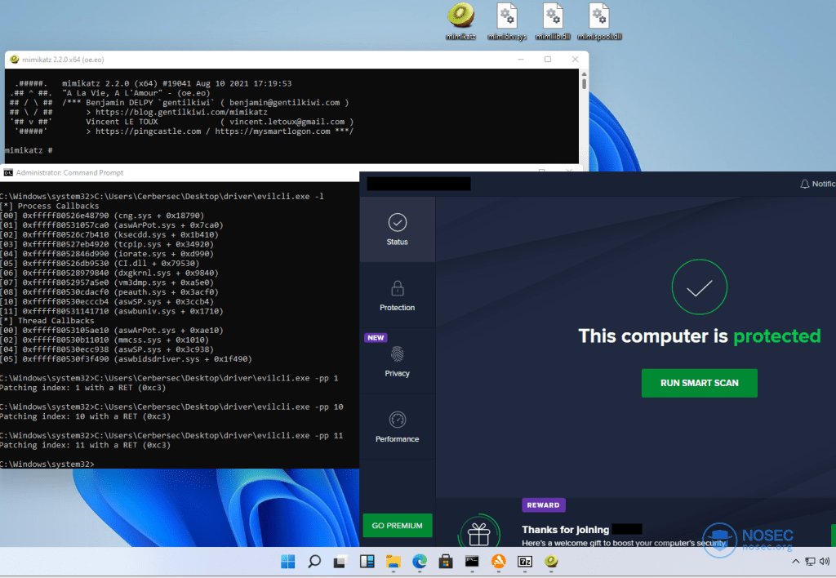Click the iorate.sys callback entry
Image resolution: width=836 pixels, height=578 pixels.
coord(107,254)
